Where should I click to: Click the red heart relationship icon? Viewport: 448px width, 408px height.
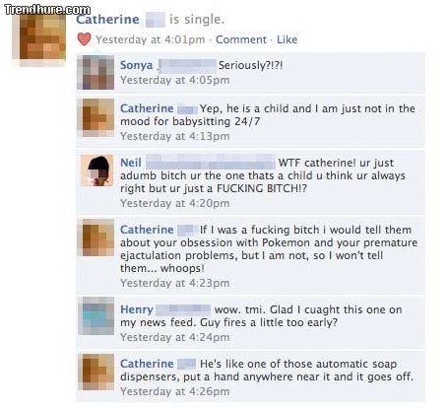coord(84,39)
